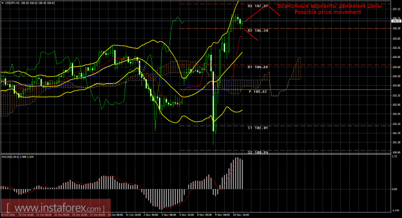Click the MACD 0.00 scale value

(395, 189)
